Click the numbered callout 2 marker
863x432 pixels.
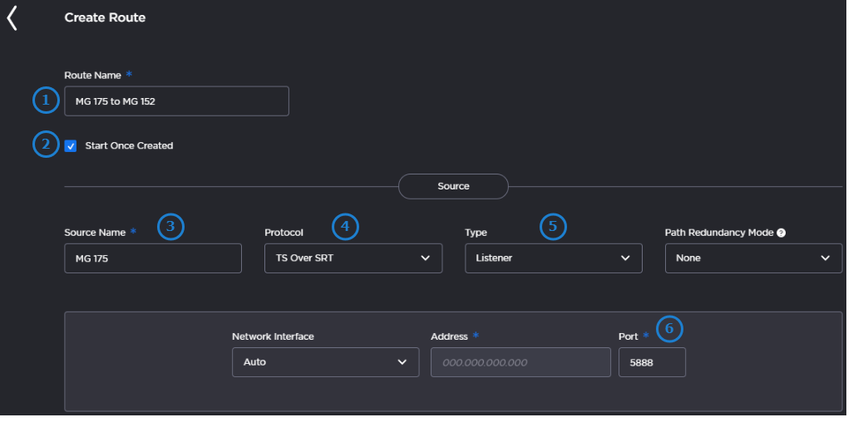(46, 145)
